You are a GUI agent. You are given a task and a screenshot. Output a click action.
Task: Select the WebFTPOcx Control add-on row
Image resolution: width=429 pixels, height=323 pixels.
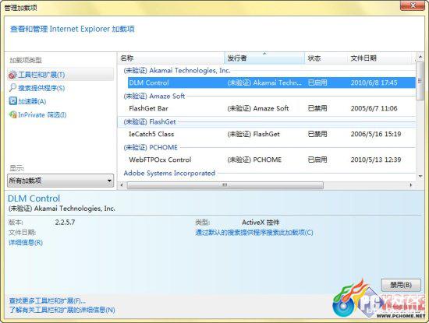[x=271, y=160]
